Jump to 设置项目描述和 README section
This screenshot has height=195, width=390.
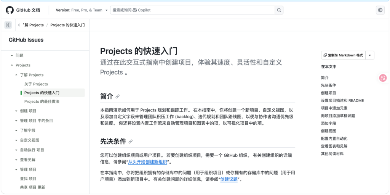click(342, 100)
